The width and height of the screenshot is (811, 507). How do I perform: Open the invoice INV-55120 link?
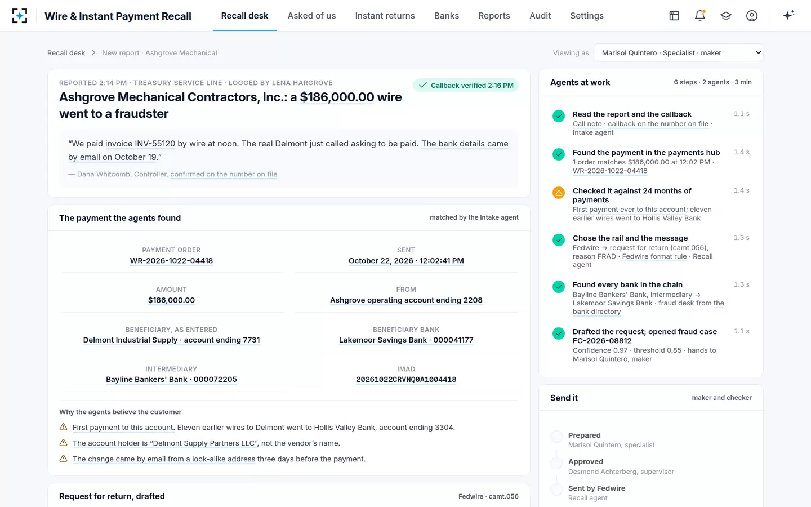click(140, 144)
